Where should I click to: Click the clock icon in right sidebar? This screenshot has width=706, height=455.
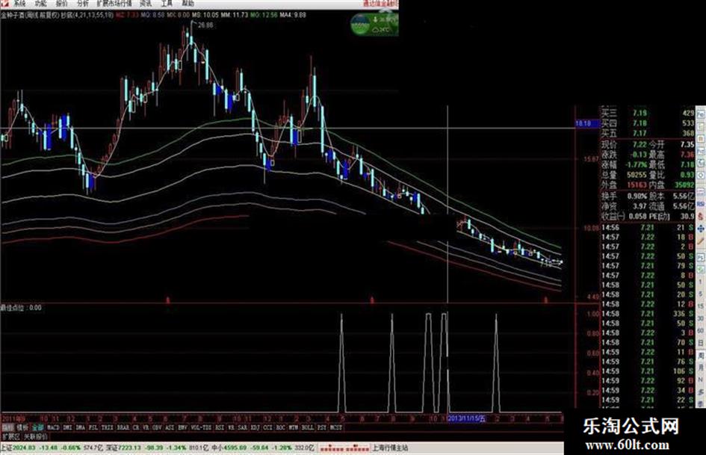coord(701,175)
